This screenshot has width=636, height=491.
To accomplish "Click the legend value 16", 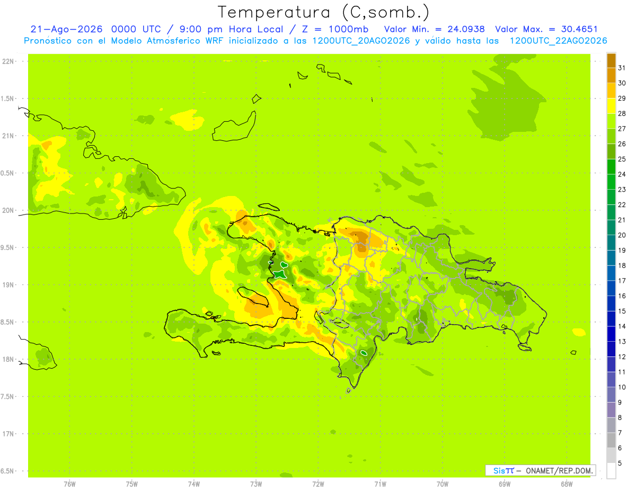I will click(x=622, y=296).
